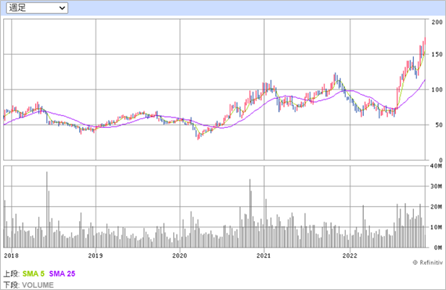Click the dropdown chevron arrow beside 週足

coord(62,9)
